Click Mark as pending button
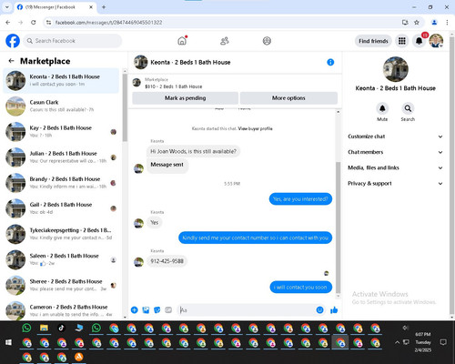 pyautogui.click(x=185, y=98)
